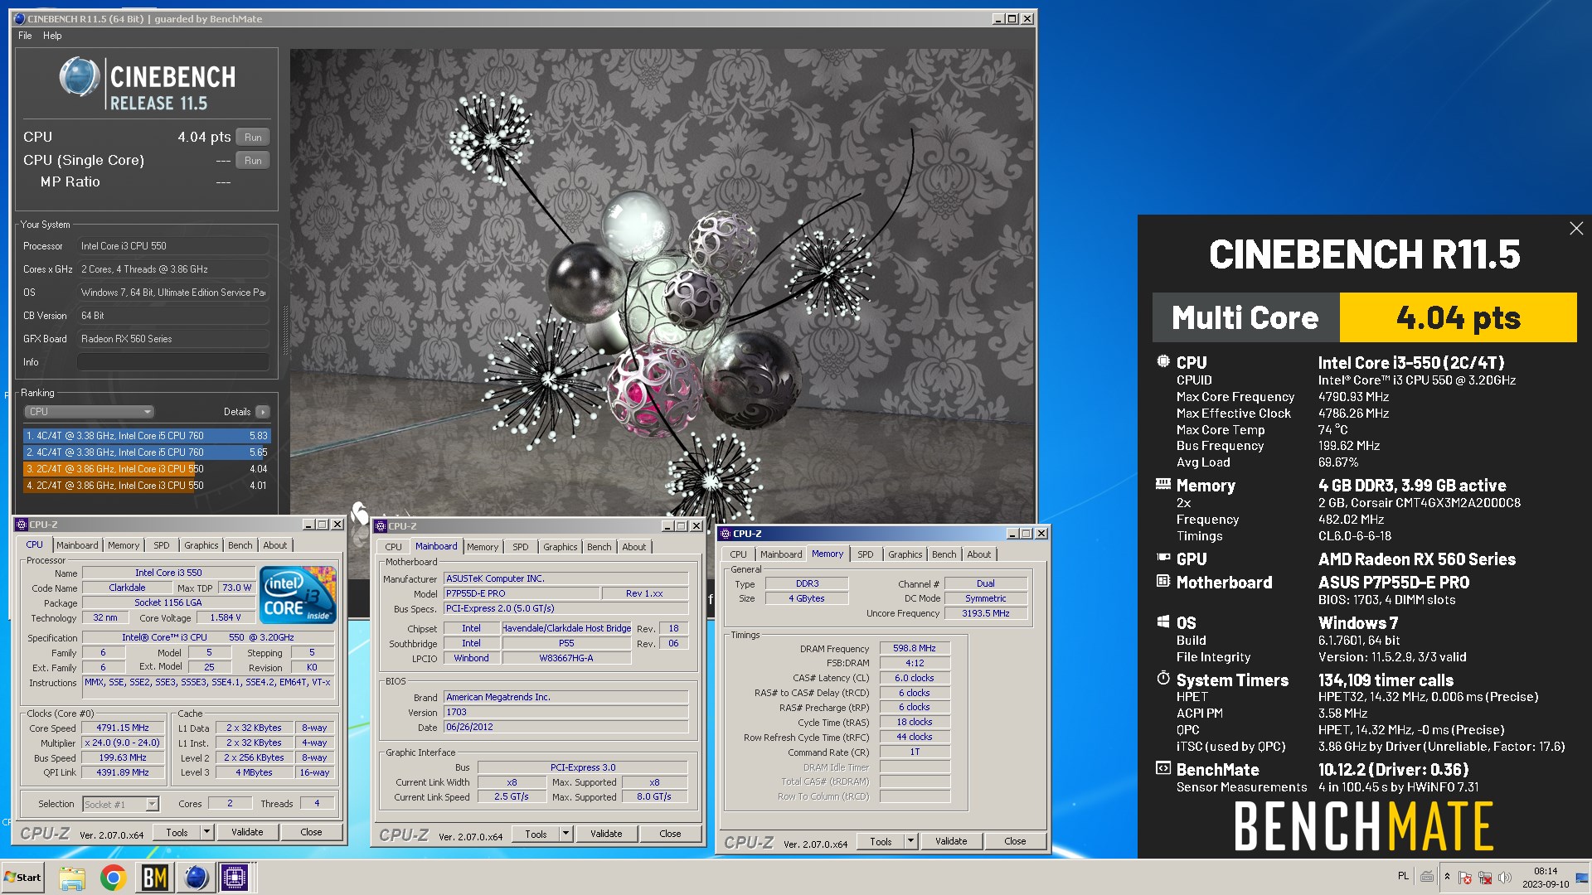
Task: Select ranking row 4 Core i3 550 4.01
Action: click(147, 486)
